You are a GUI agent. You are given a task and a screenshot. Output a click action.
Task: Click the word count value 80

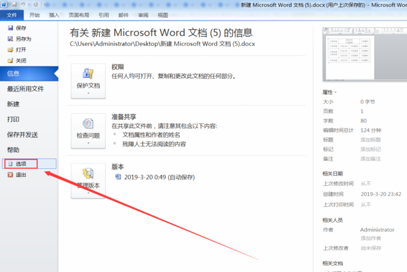click(x=364, y=121)
